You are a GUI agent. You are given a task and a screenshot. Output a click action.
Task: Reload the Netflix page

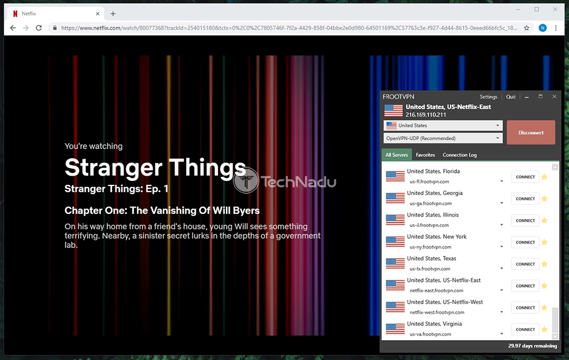coord(39,27)
